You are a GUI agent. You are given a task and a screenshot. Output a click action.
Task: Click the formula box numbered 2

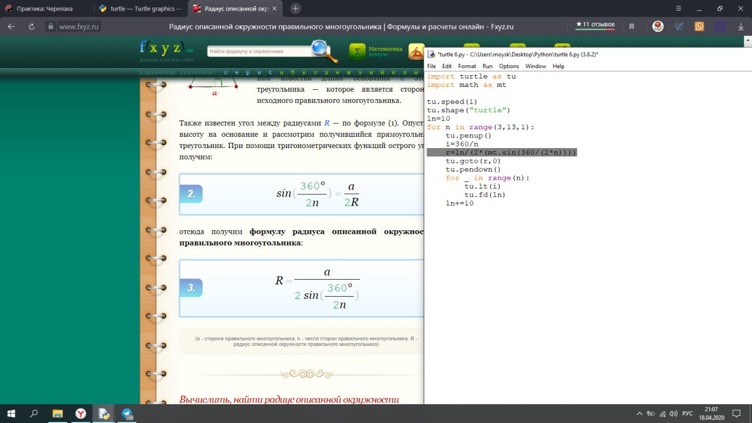click(301, 194)
